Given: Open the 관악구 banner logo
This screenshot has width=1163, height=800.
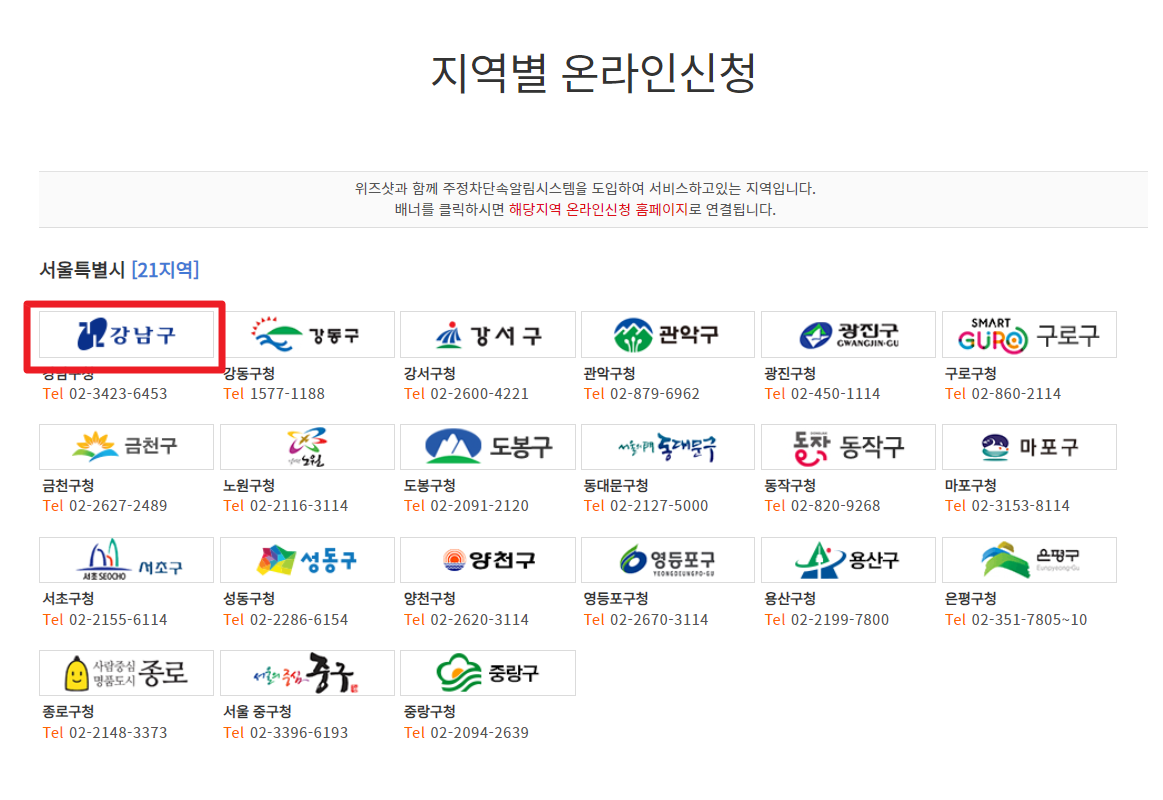Looking at the screenshot, I should pos(667,335).
